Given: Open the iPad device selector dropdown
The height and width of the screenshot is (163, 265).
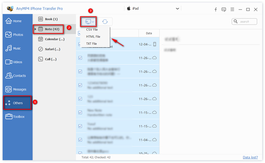Looking at the screenshot, I should (153, 8).
